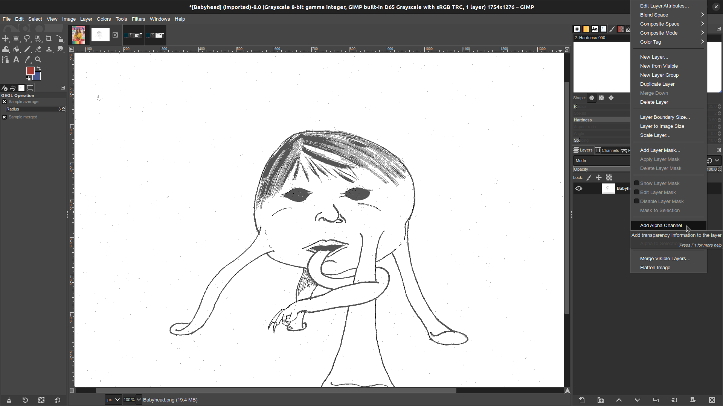This screenshot has width=723, height=406.
Task: Select the Color Picker tool
Action: (28, 60)
